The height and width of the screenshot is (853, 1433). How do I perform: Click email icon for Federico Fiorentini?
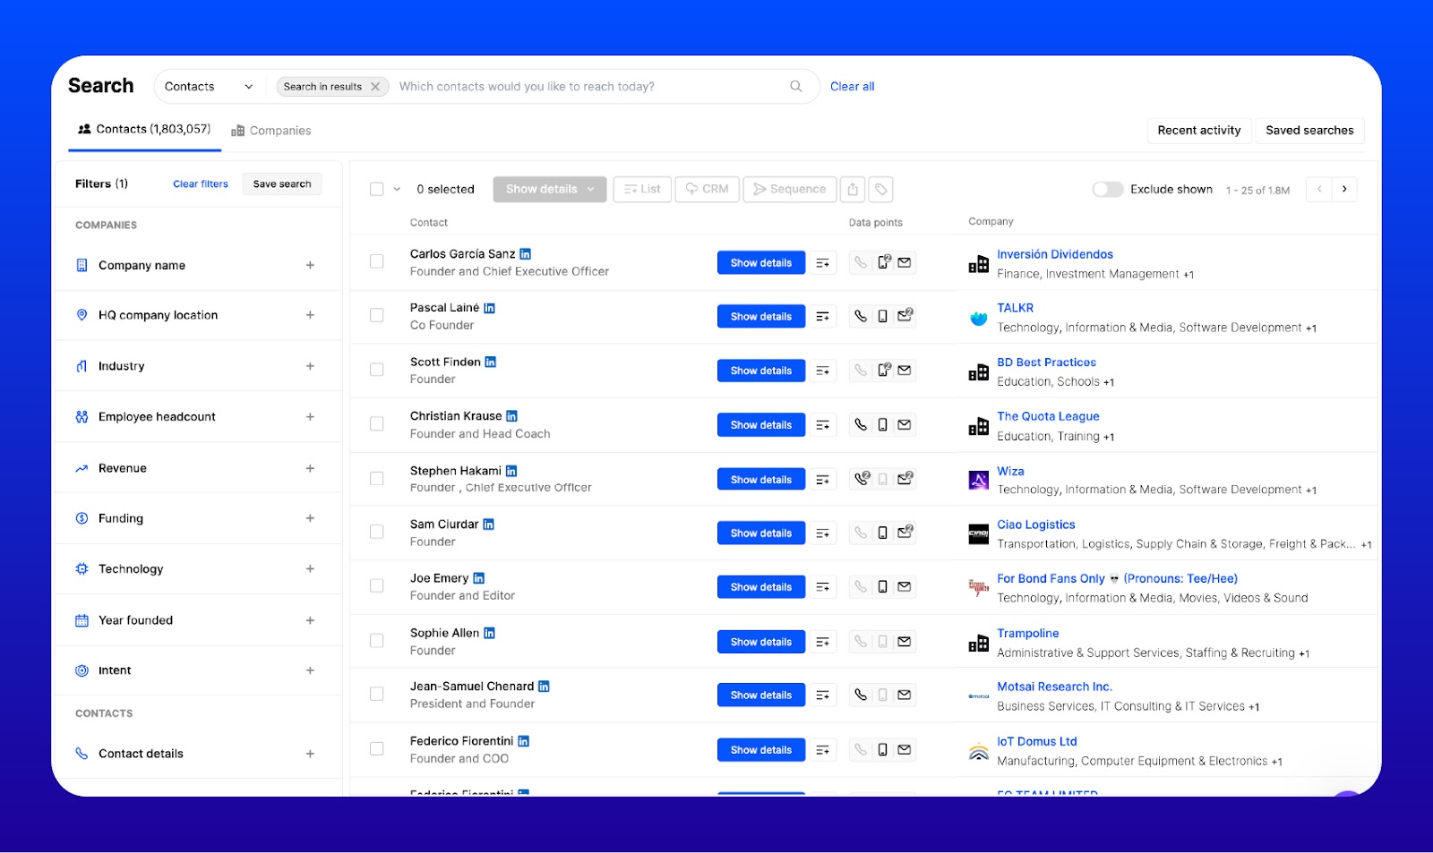click(x=905, y=750)
